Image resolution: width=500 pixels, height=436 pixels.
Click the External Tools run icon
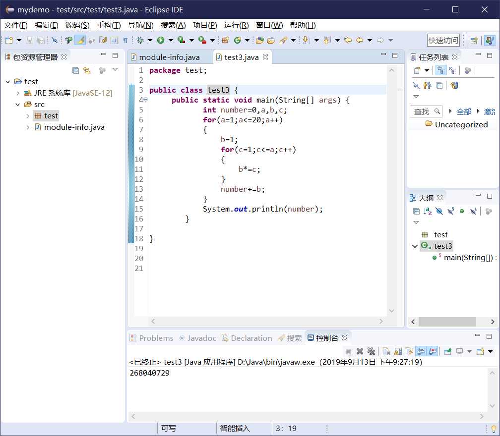(x=202, y=40)
